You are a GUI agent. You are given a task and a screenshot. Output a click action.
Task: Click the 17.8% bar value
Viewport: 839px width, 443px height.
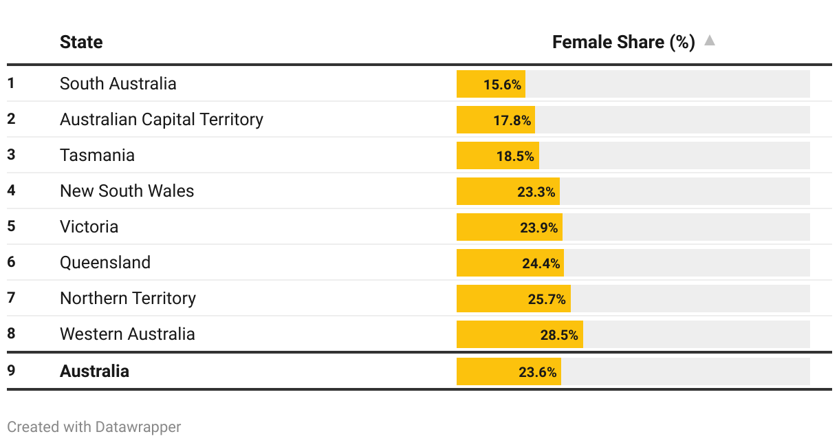[512, 120]
